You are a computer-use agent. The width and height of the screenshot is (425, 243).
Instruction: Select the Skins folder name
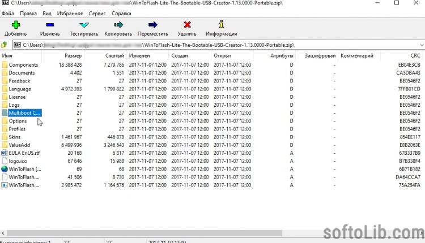pyautogui.click(x=14, y=137)
